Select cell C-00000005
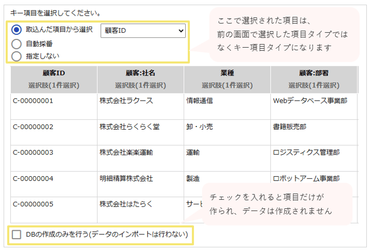Viewport: 373px width, 252px height. click(x=33, y=204)
